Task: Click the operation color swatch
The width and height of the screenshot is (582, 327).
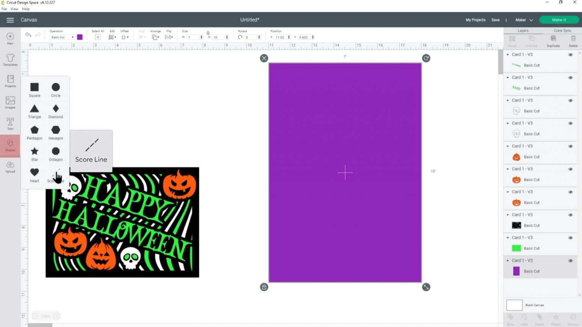Action: click(80, 37)
